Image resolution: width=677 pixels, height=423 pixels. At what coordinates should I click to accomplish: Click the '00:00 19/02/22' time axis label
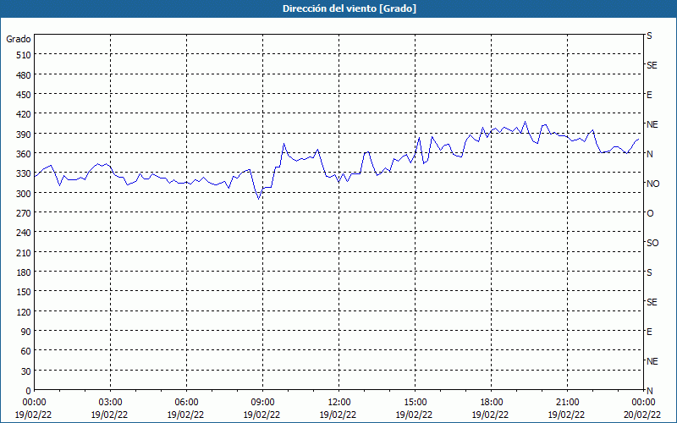[34, 409]
